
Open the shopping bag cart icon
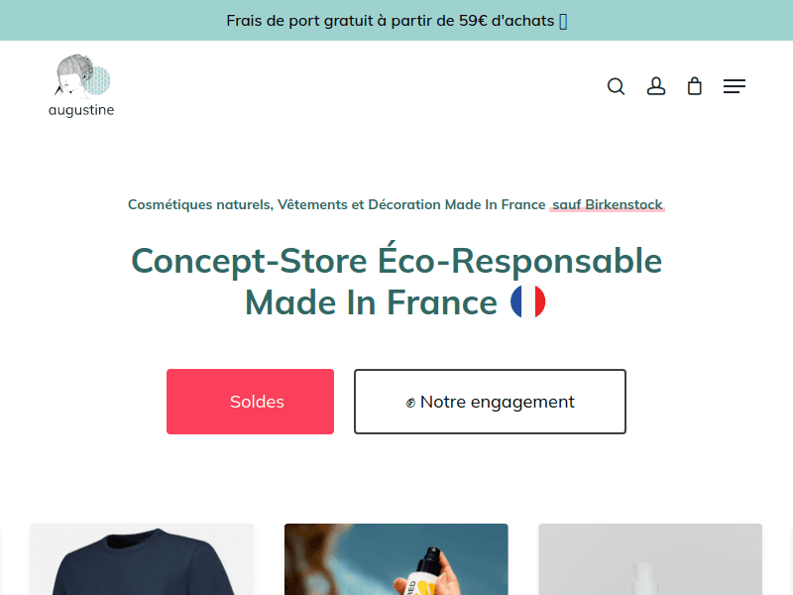click(x=695, y=86)
